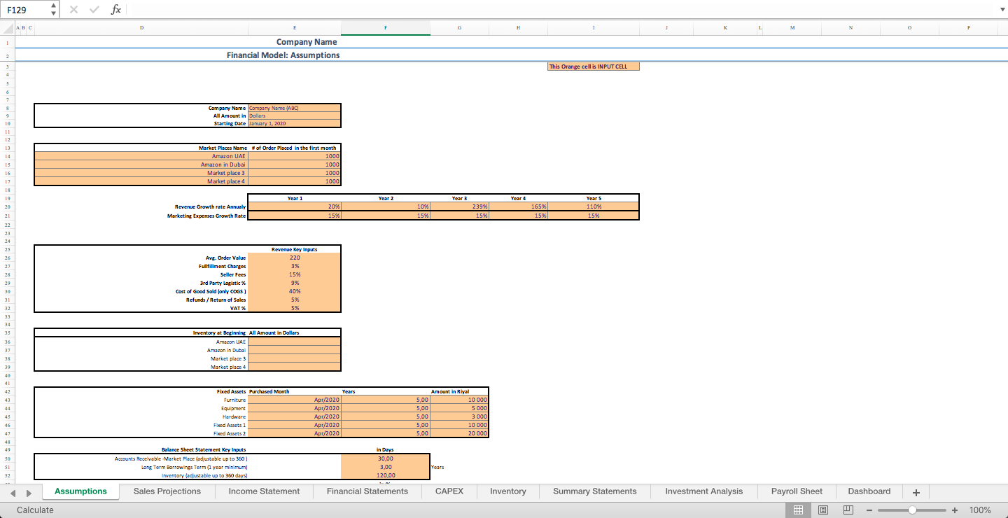The image size is (1008, 518).
Task: Click the zoom slider handle
Action: (x=911, y=510)
